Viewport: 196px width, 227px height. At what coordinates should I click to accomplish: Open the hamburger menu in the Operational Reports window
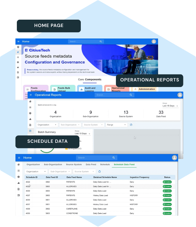(31, 95)
